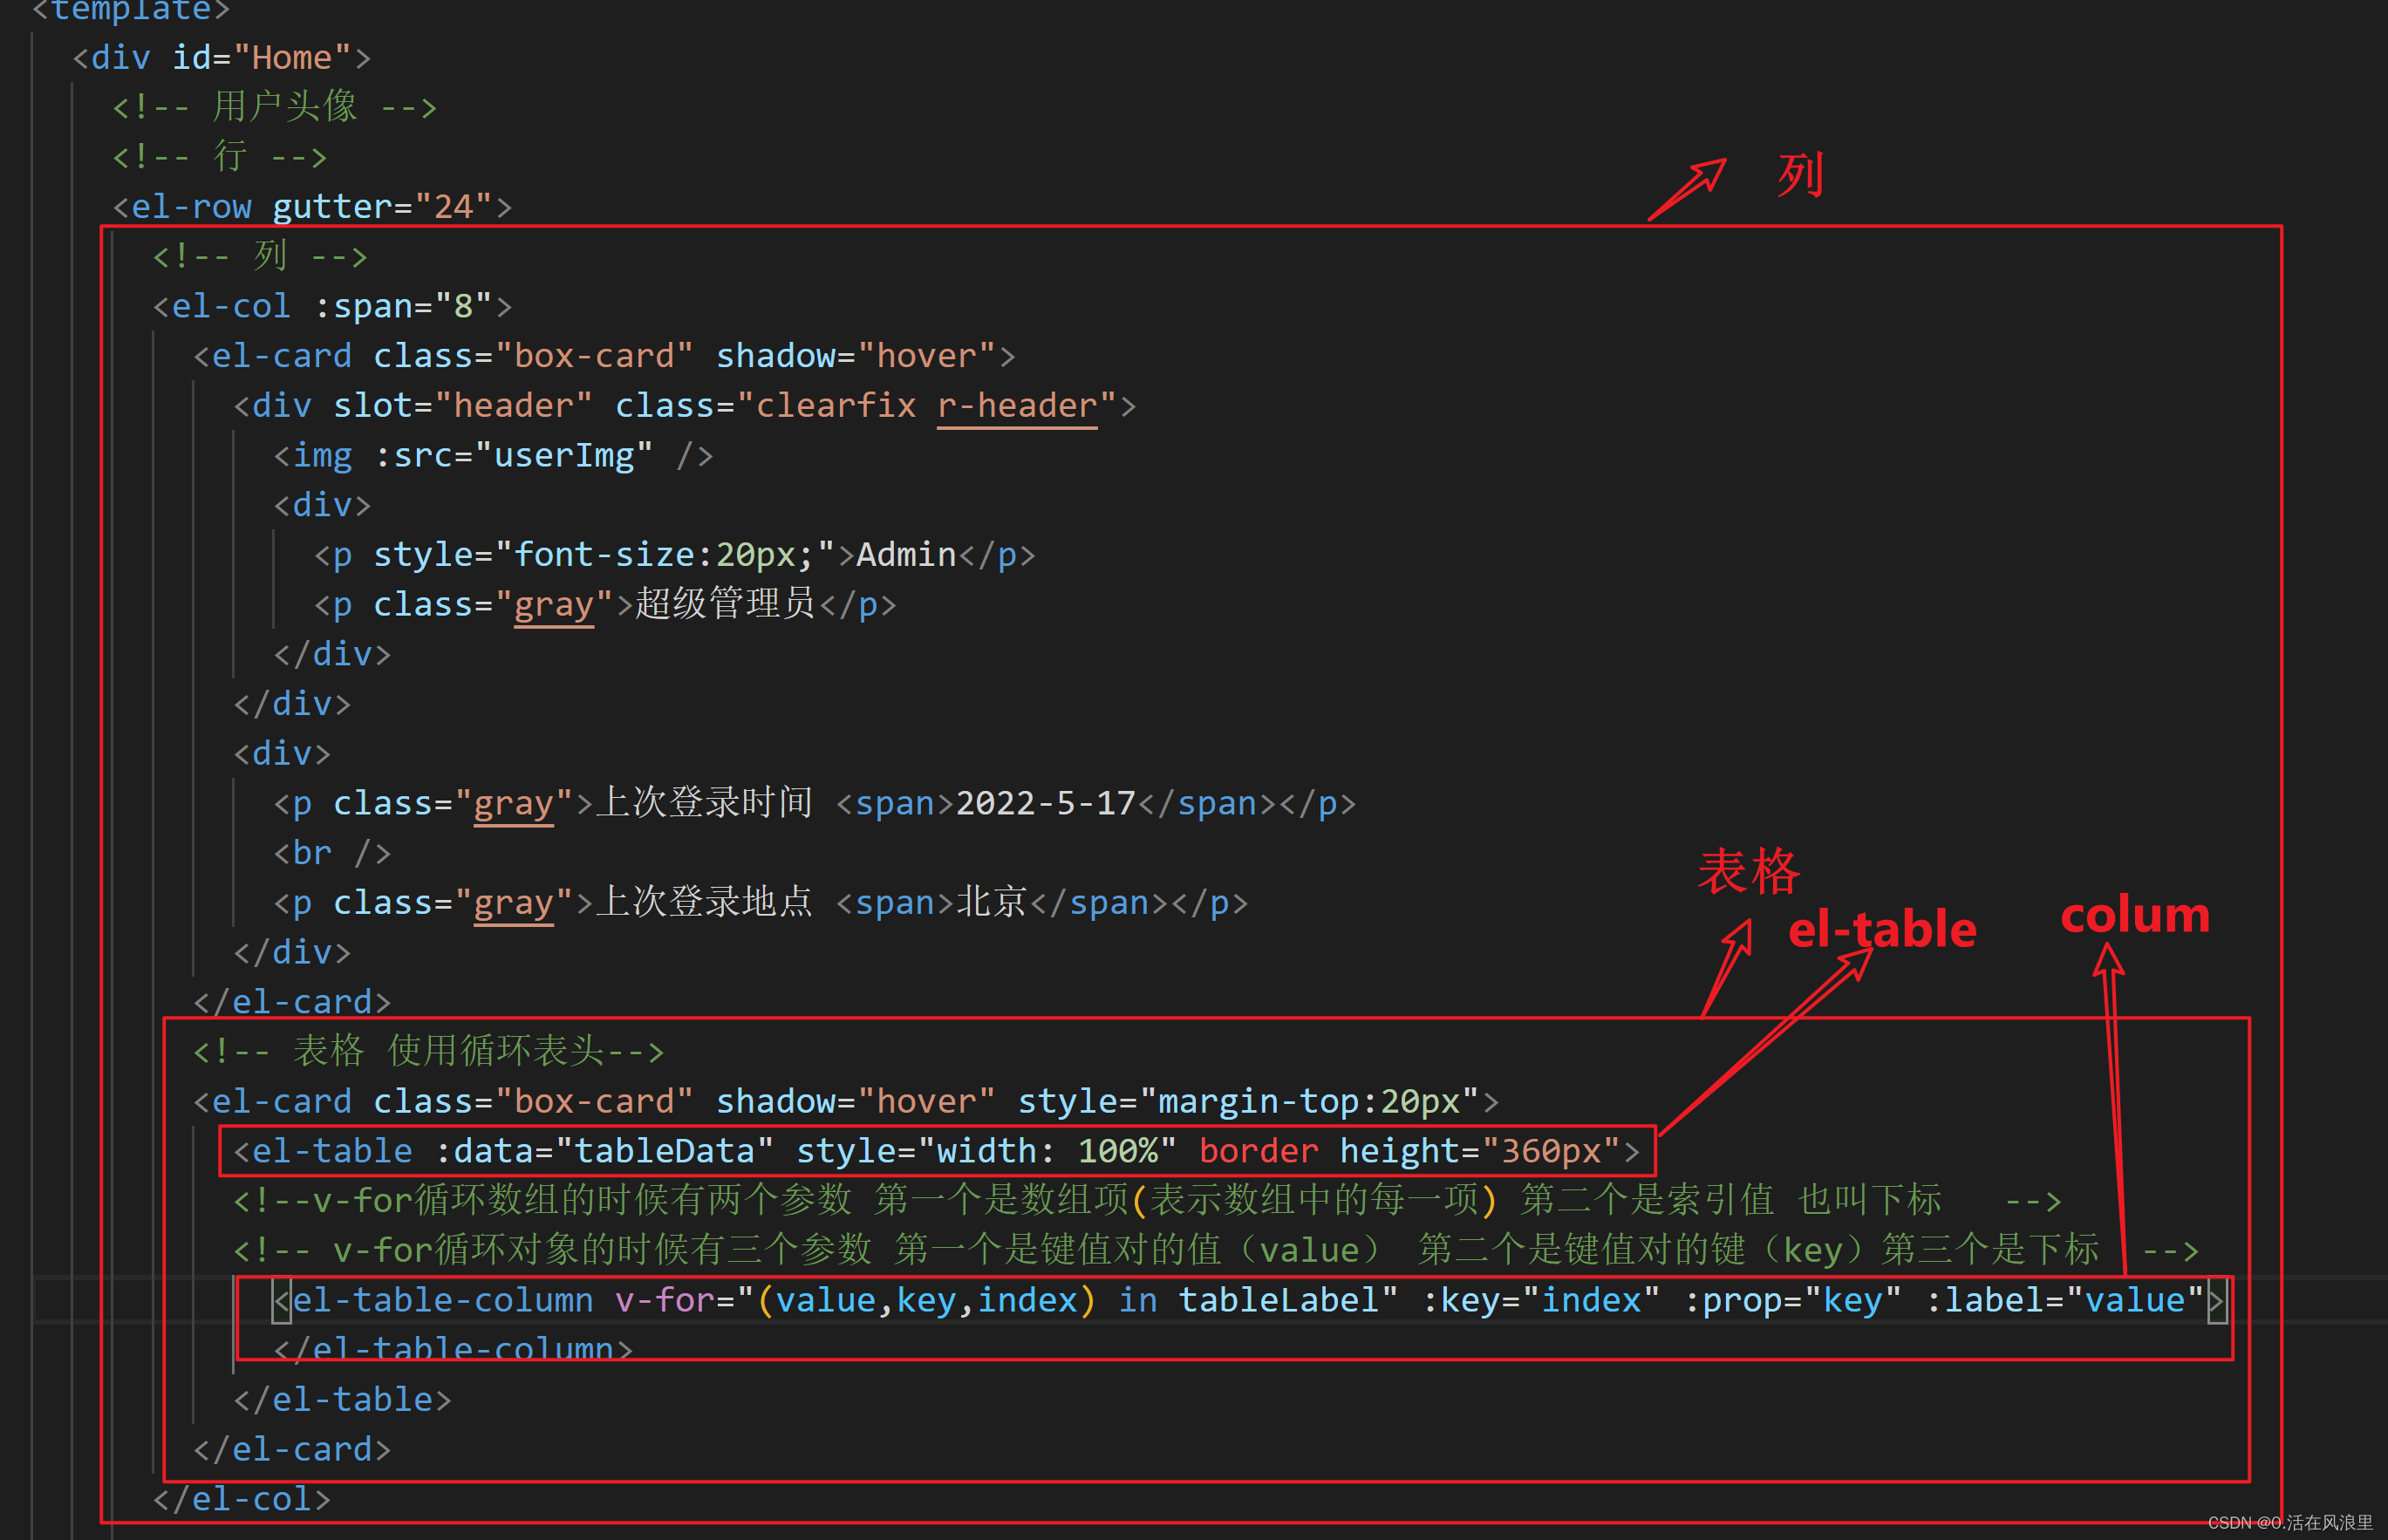The height and width of the screenshot is (1540, 2388).
Task: Click the 超级管理员 text
Action: (725, 604)
